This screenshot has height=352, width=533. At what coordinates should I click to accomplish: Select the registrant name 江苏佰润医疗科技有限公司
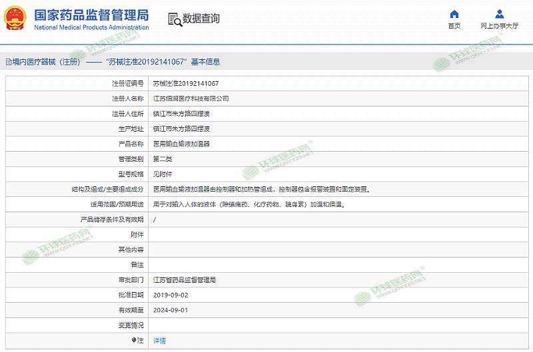[x=191, y=98]
